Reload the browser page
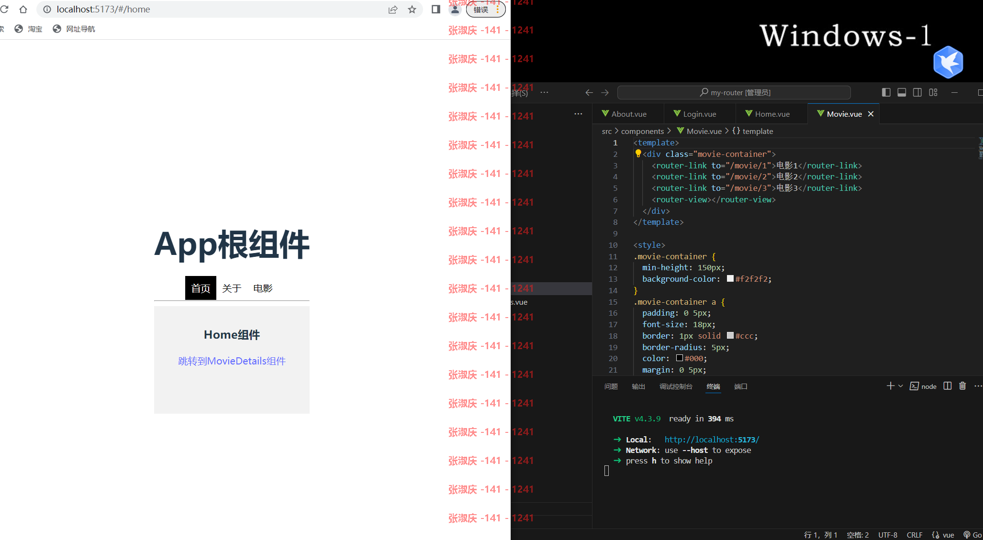This screenshot has height=540, width=983. point(4,9)
